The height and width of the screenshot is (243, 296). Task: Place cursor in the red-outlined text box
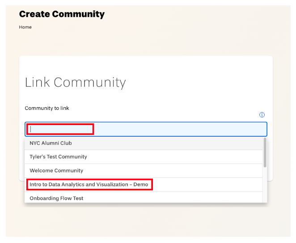[60, 129]
